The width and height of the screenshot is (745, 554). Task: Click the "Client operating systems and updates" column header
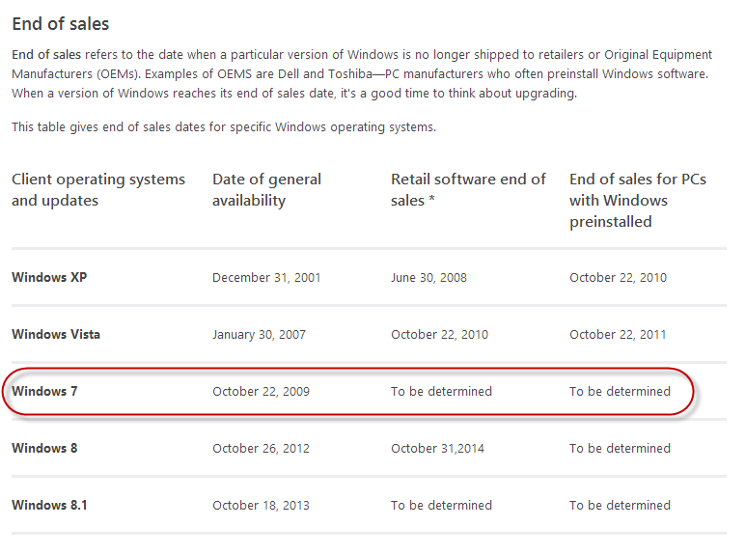98,190
